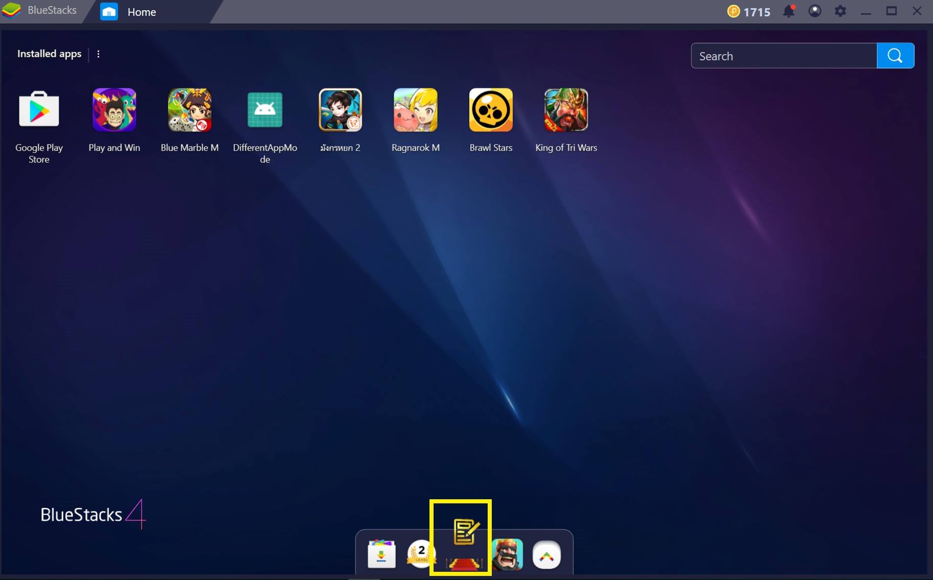Open the Blue Marble M game
The height and width of the screenshot is (580, 933).
tap(189, 110)
